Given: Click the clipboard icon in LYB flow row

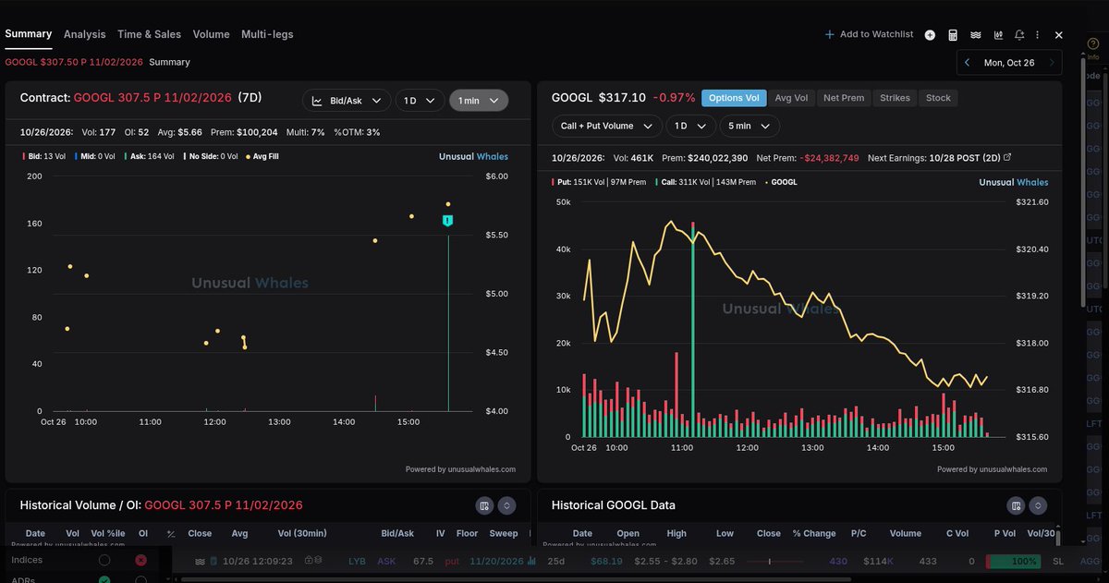Looking at the screenshot, I should point(213,561).
